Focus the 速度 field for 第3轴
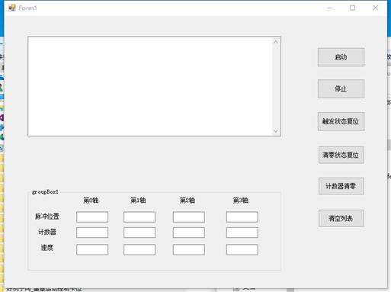This screenshot has height=292, width=391. coord(242,249)
